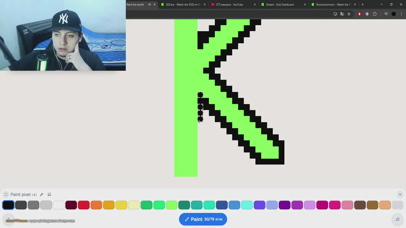This screenshot has width=406, height=228.
Task: Pick the peach beige color swatch
Action: pyautogui.click(x=385, y=205)
